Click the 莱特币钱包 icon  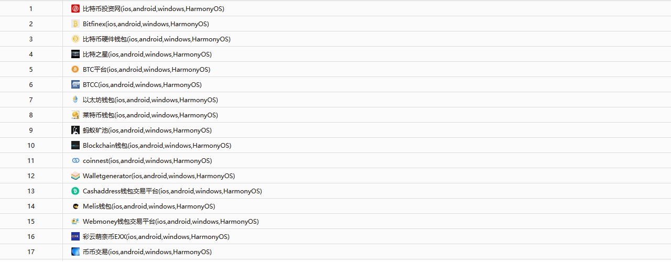tap(75, 115)
